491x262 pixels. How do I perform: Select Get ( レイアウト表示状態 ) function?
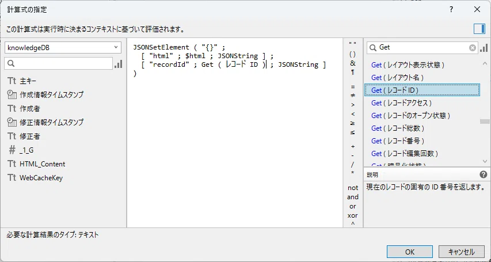pyautogui.click(x=408, y=65)
